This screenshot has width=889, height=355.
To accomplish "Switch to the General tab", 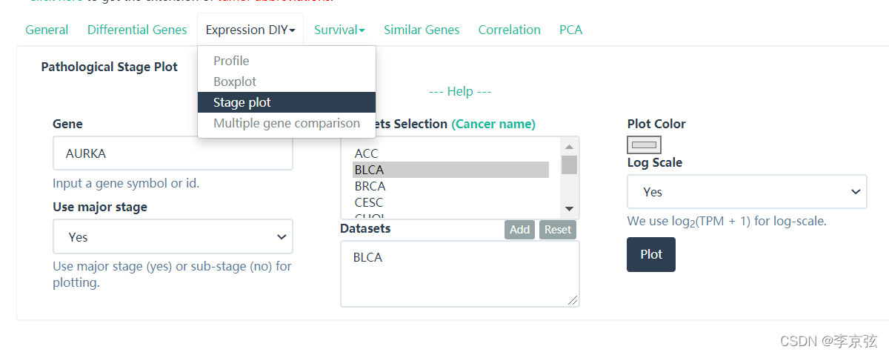I will [47, 30].
